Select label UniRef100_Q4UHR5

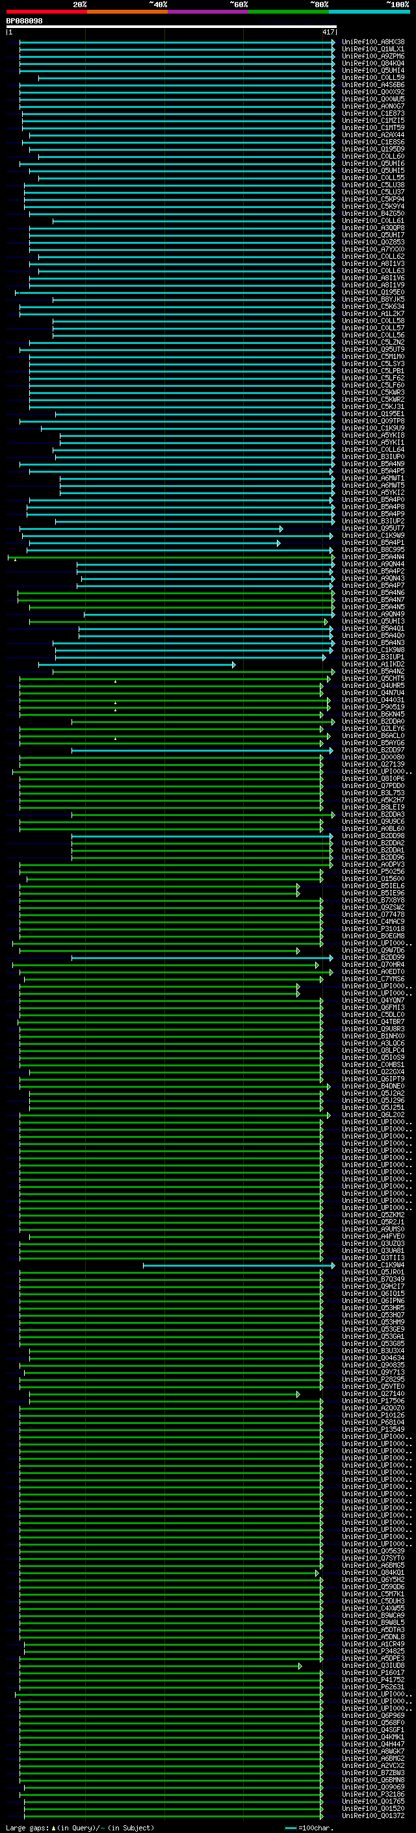[373, 685]
